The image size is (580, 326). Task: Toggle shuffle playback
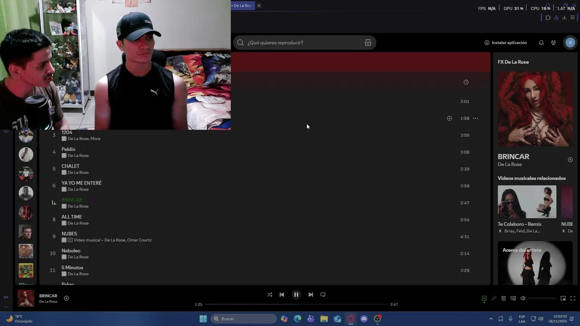pos(270,294)
